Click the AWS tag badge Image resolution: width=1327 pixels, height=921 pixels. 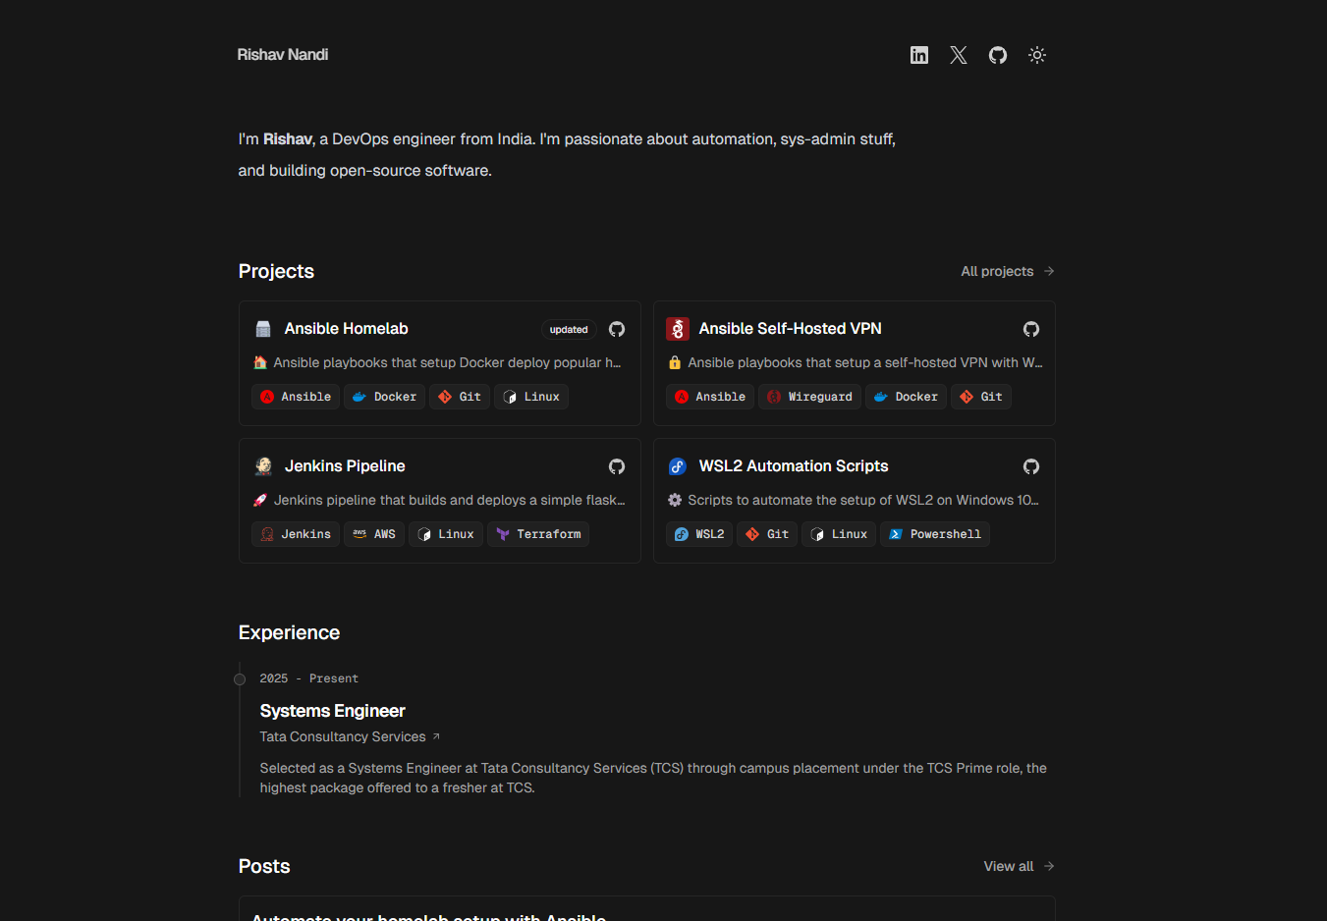pos(374,534)
